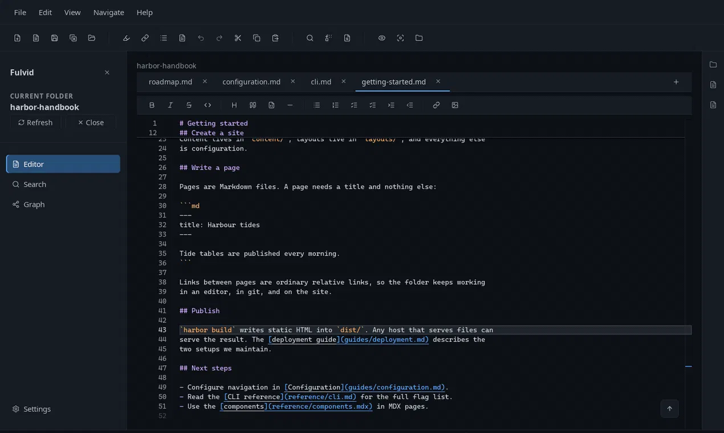The width and height of the screenshot is (724, 433).
Task: Apply bold formatting
Action: [x=152, y=105]
